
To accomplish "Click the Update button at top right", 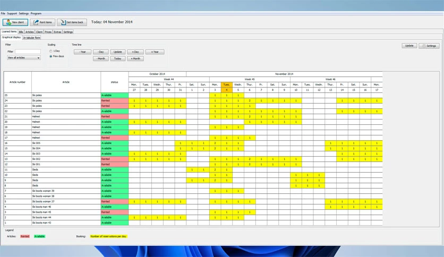I will (x=409, y=46).
